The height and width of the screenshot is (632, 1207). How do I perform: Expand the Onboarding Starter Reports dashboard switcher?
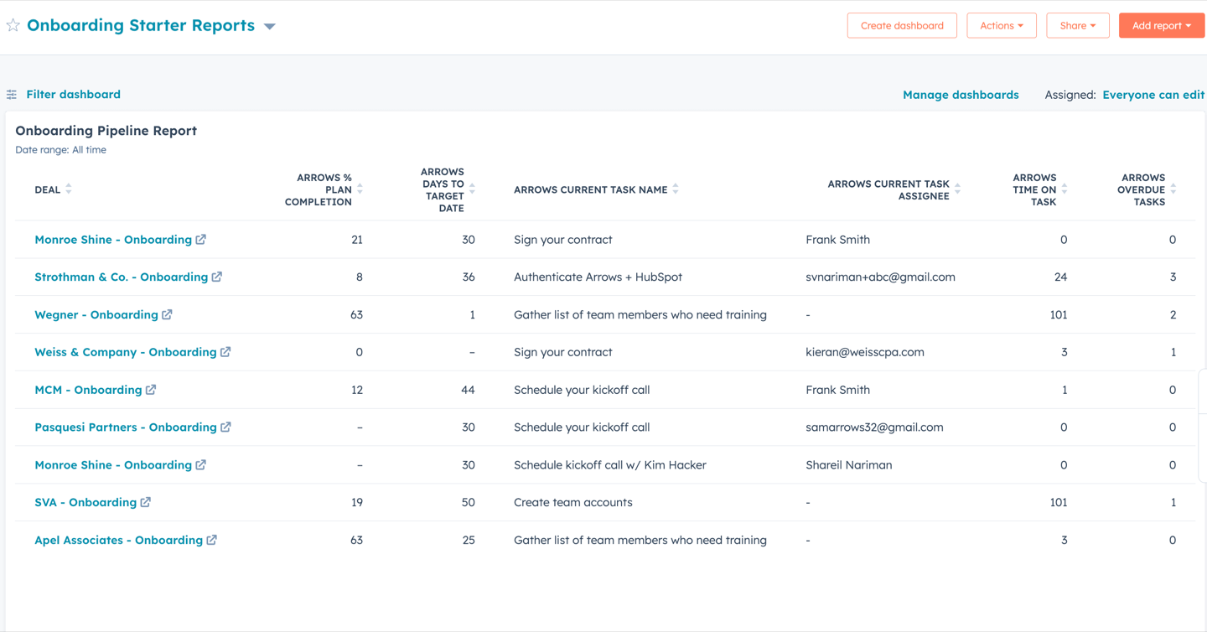point(270,27)
